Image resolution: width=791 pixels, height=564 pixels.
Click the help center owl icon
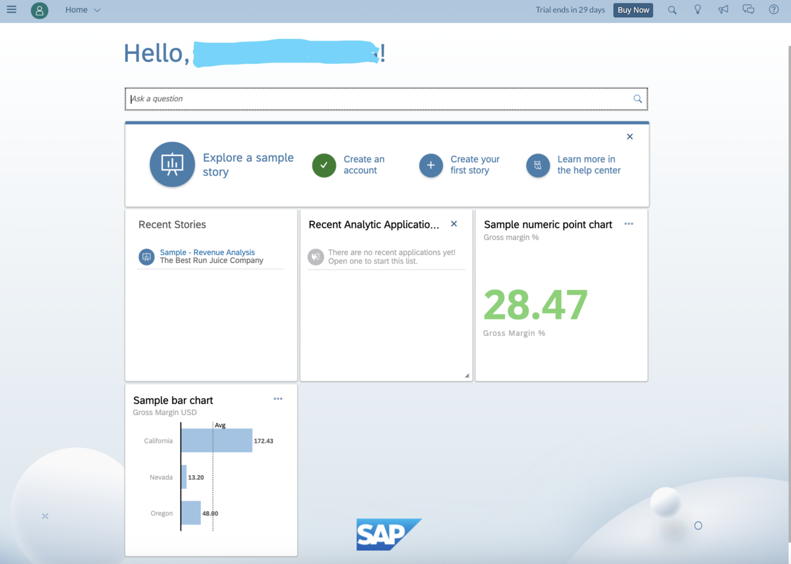(x=538, y=165)
